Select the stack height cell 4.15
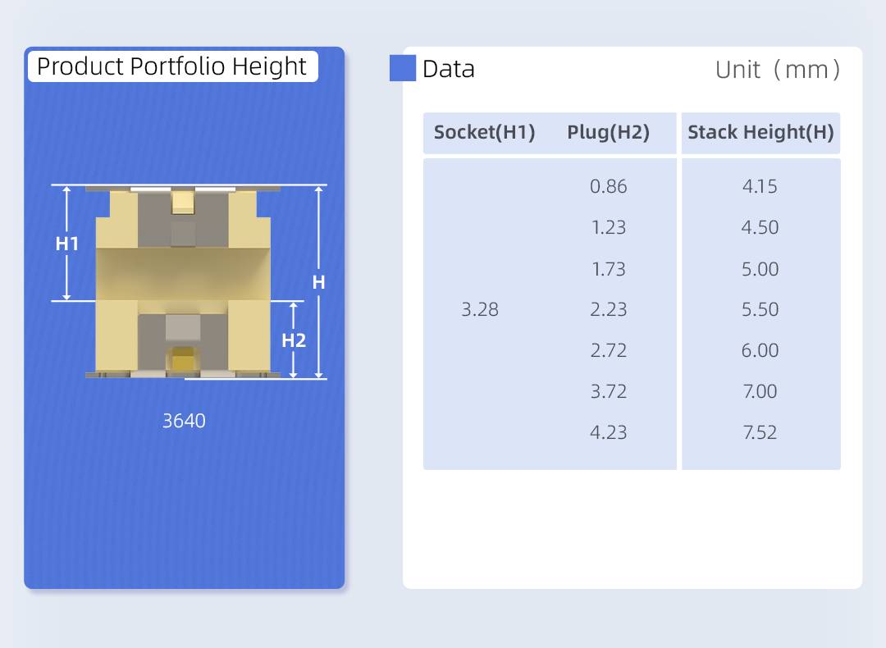The height and width of the screenshot is (648, 886). 760,186
